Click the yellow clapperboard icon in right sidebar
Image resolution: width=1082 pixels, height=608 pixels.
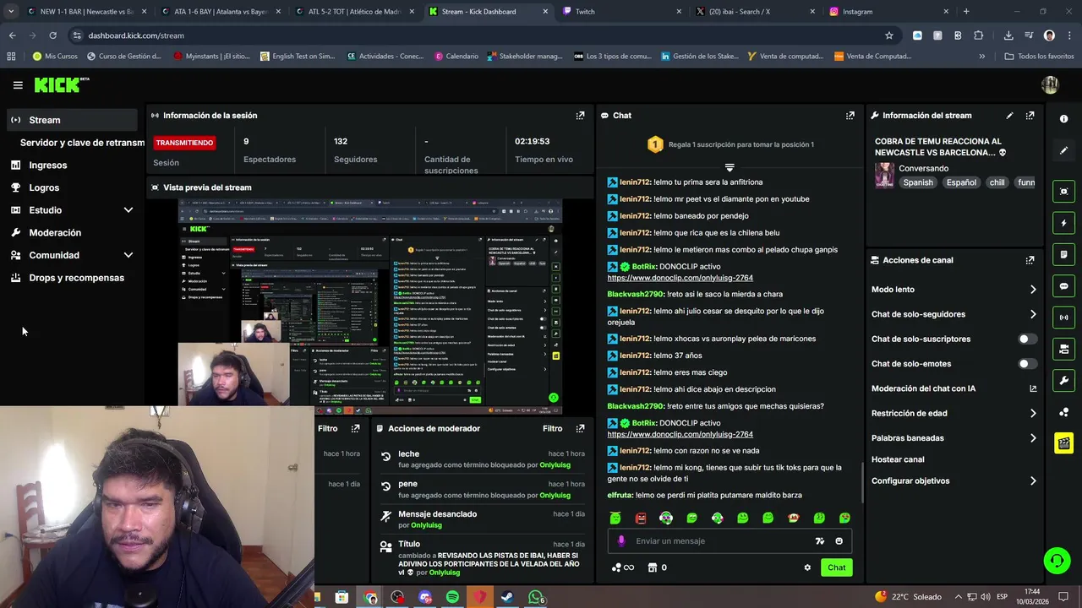point(1063,442)
